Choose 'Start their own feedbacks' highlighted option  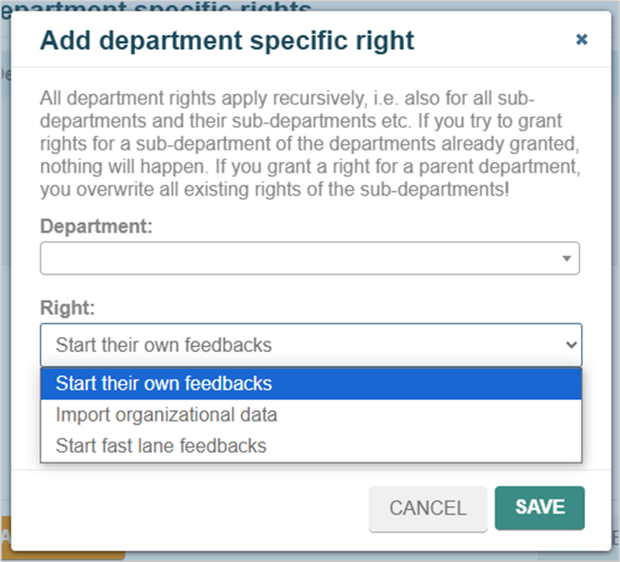pyautogui.click(x=311, y=384)
